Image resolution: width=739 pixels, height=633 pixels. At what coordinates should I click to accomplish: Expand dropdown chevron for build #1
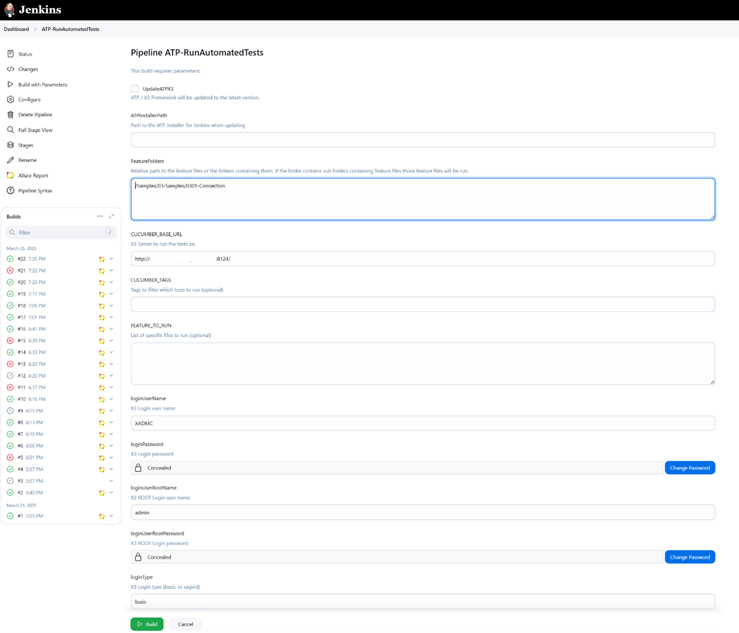pos(112,516)
